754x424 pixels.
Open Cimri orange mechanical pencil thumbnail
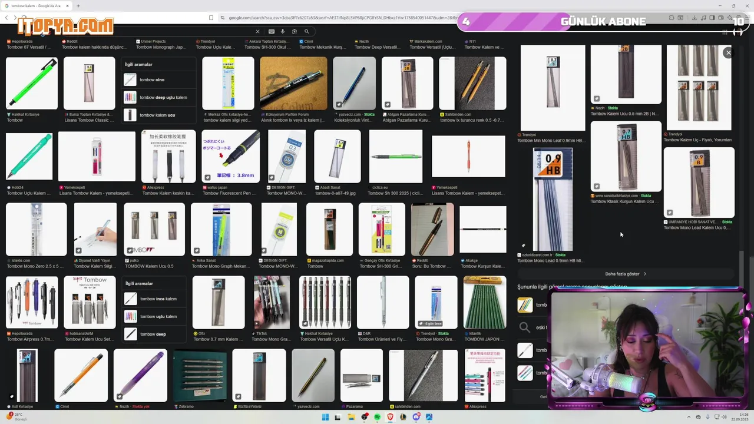(81, 376)
